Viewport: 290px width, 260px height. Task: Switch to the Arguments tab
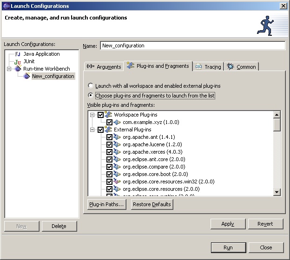pyautogui.click(x=104, y=67)
